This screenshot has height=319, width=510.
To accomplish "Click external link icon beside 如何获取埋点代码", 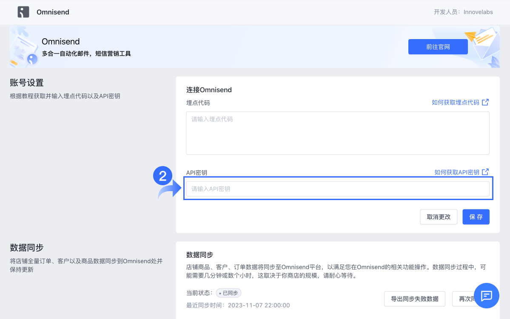I will [x=485, y=102].
